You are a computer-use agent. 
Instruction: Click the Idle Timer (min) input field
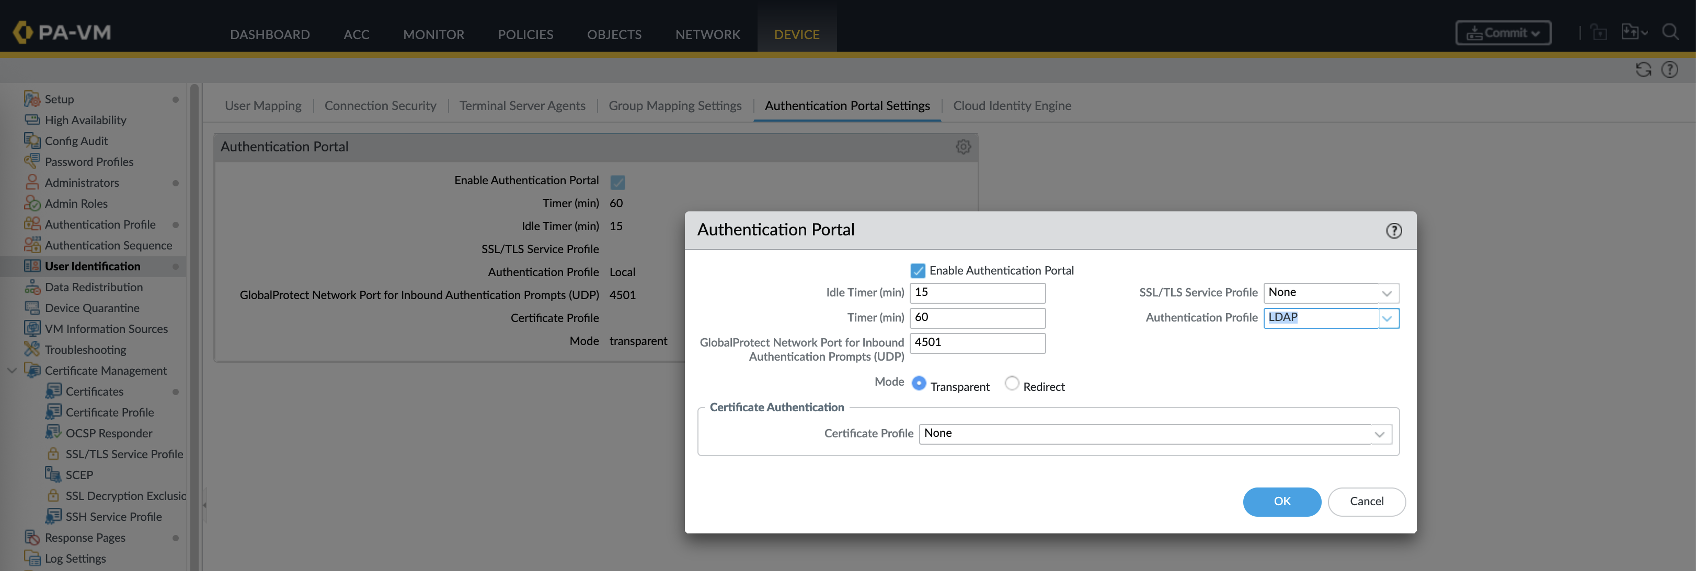[977, 293]
